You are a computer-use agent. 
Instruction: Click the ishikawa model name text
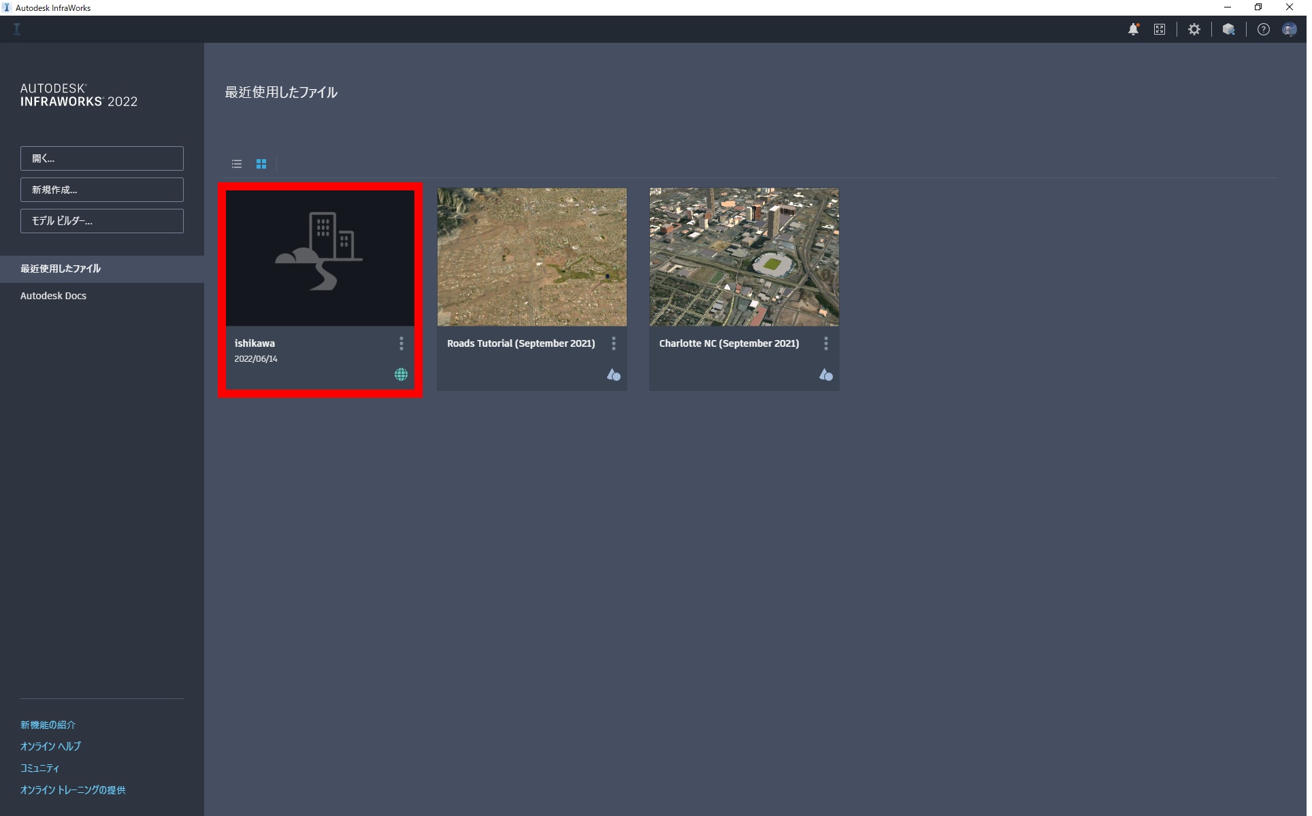click(256, 345)
